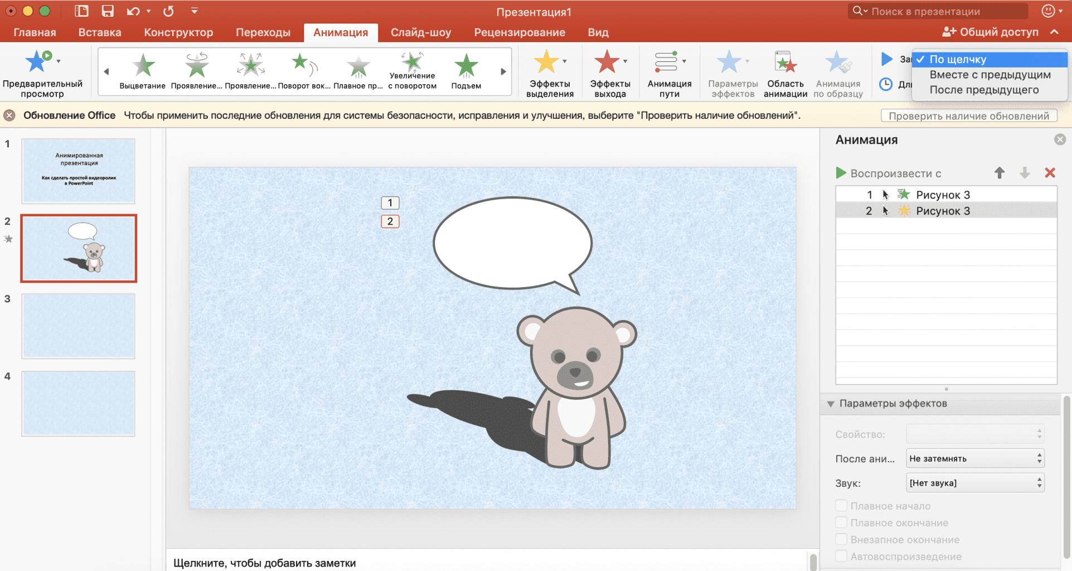Click the Undo arrow icon
Image resolution: width=1072 pixels, height=571 pixels.
[133, 11]
